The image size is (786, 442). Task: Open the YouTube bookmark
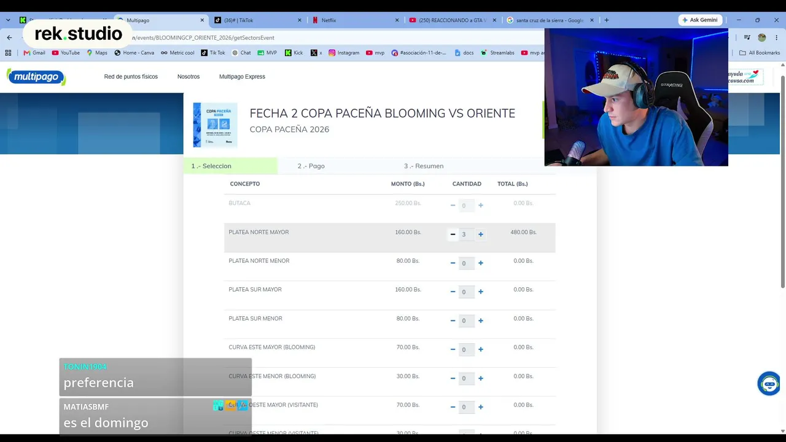(66, 53)
